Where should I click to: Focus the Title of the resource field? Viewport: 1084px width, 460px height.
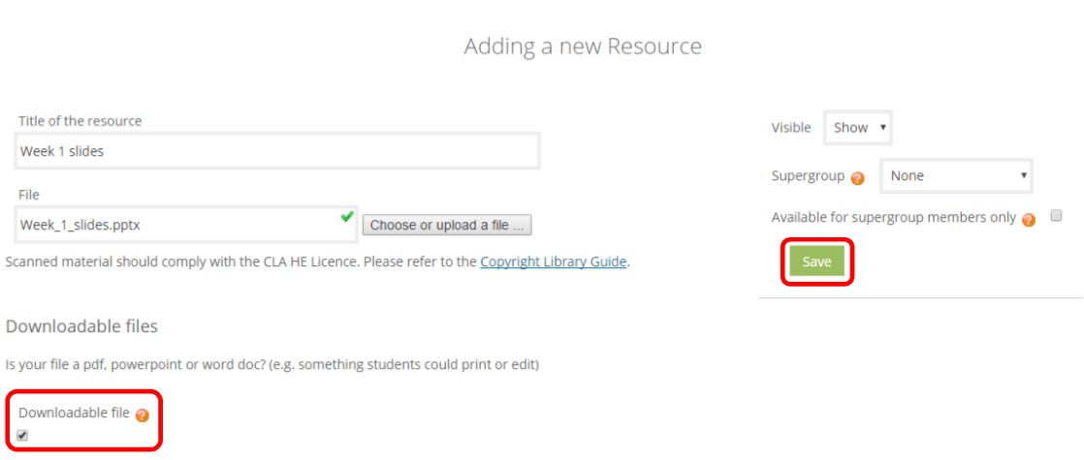coord(277,151)
